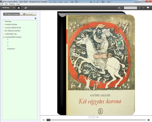Maximize the Adobe Digital Editions window

(x=144, y=1)
